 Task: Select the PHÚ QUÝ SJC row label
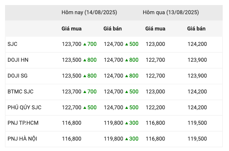pos(25,108)
